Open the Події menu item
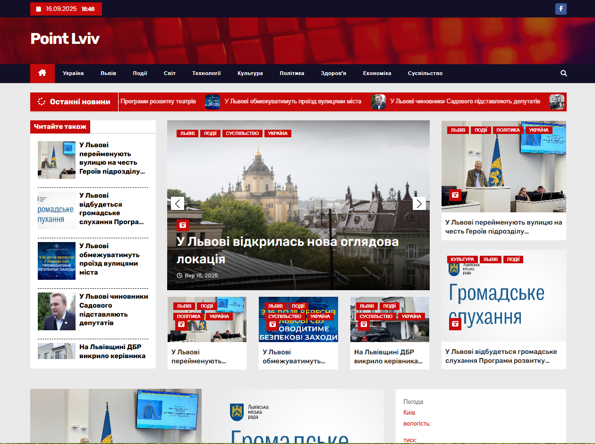 pyautogui.click(x=140, y=73)
